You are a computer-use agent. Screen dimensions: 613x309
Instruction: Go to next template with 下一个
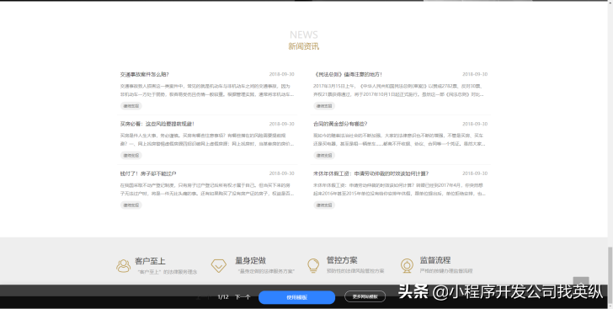click(x=243, y=297)
